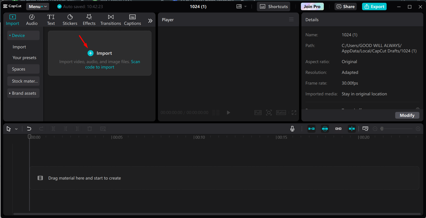Click the Delete right split icon
Image resolution: width=426 pixels, height=218 pixels.
coord(77,129)
